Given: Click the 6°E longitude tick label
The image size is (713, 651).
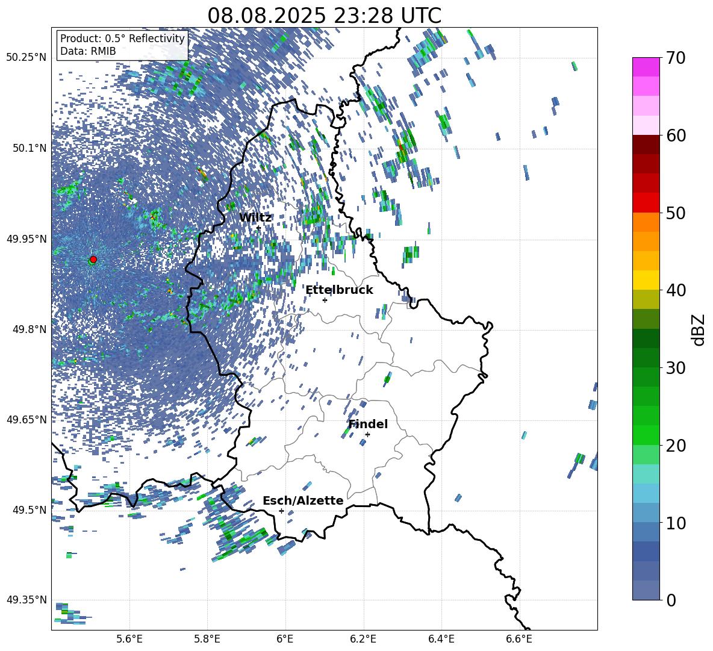Looking at the screenshot, I should click(285, 639).
